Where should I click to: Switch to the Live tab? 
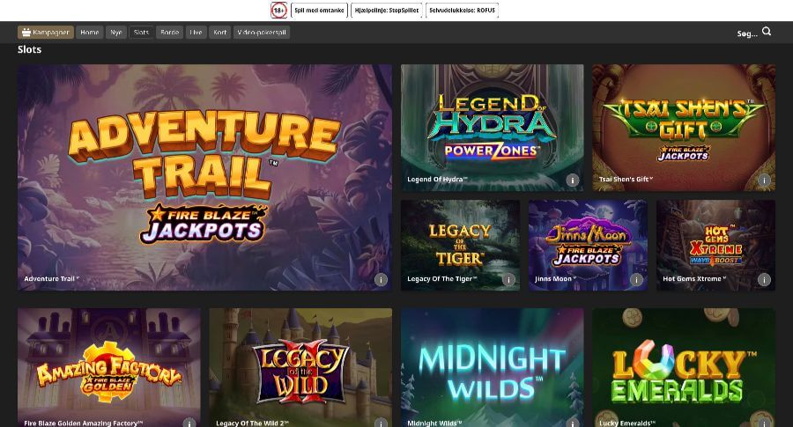pos(196,33)
